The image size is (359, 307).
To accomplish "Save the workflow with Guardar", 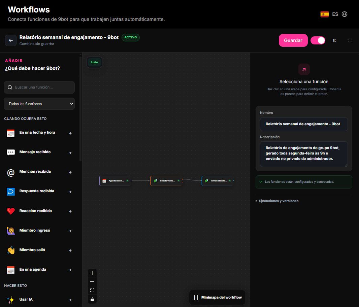I will (x=293, y=40).
